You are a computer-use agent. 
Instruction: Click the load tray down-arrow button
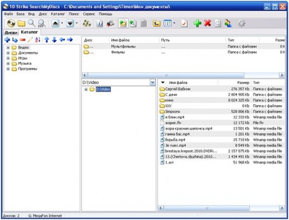point(70,24)
